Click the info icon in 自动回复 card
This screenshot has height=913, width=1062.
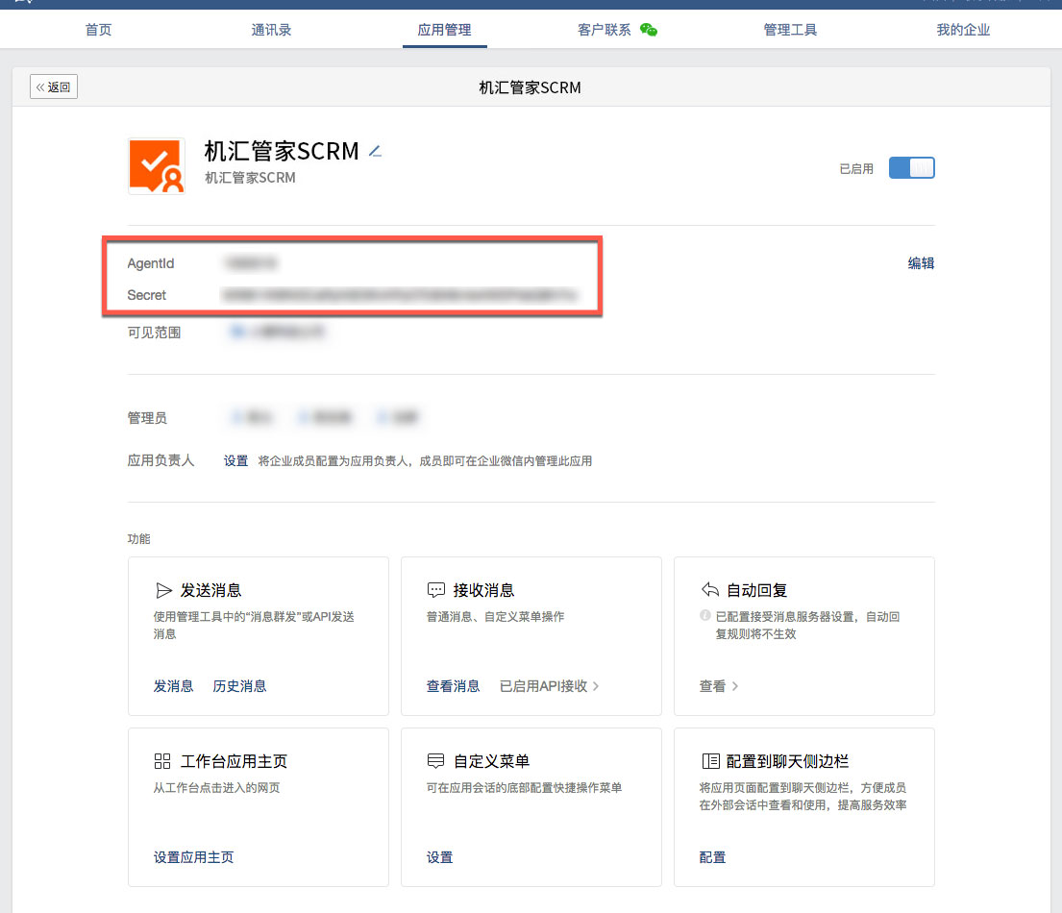pos(705,616)
